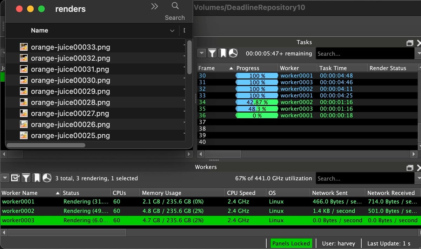Viewport: 421px width, 249px height.
Task: Open the Name column dropdown in renders window
Action: click(x=172, y=31)
